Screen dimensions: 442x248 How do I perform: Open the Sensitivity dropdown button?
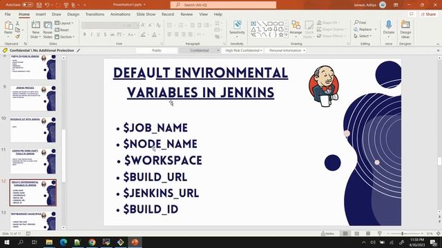coord(237,29)
